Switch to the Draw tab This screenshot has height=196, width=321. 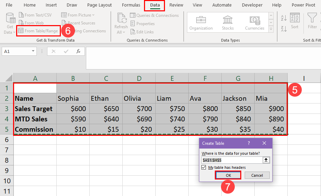pyautogui.click(x=72, y=5)
